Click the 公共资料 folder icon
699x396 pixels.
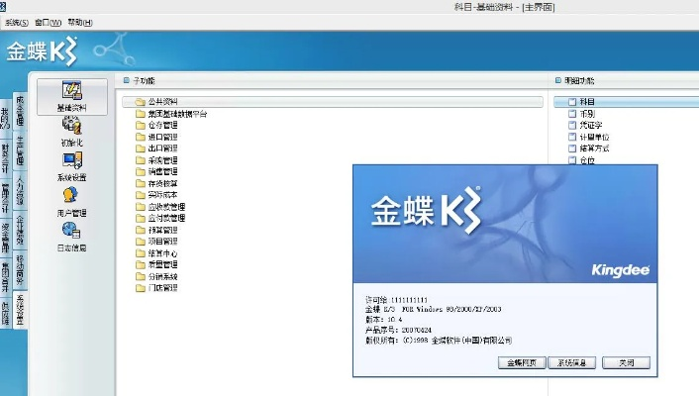pos(140,102)
